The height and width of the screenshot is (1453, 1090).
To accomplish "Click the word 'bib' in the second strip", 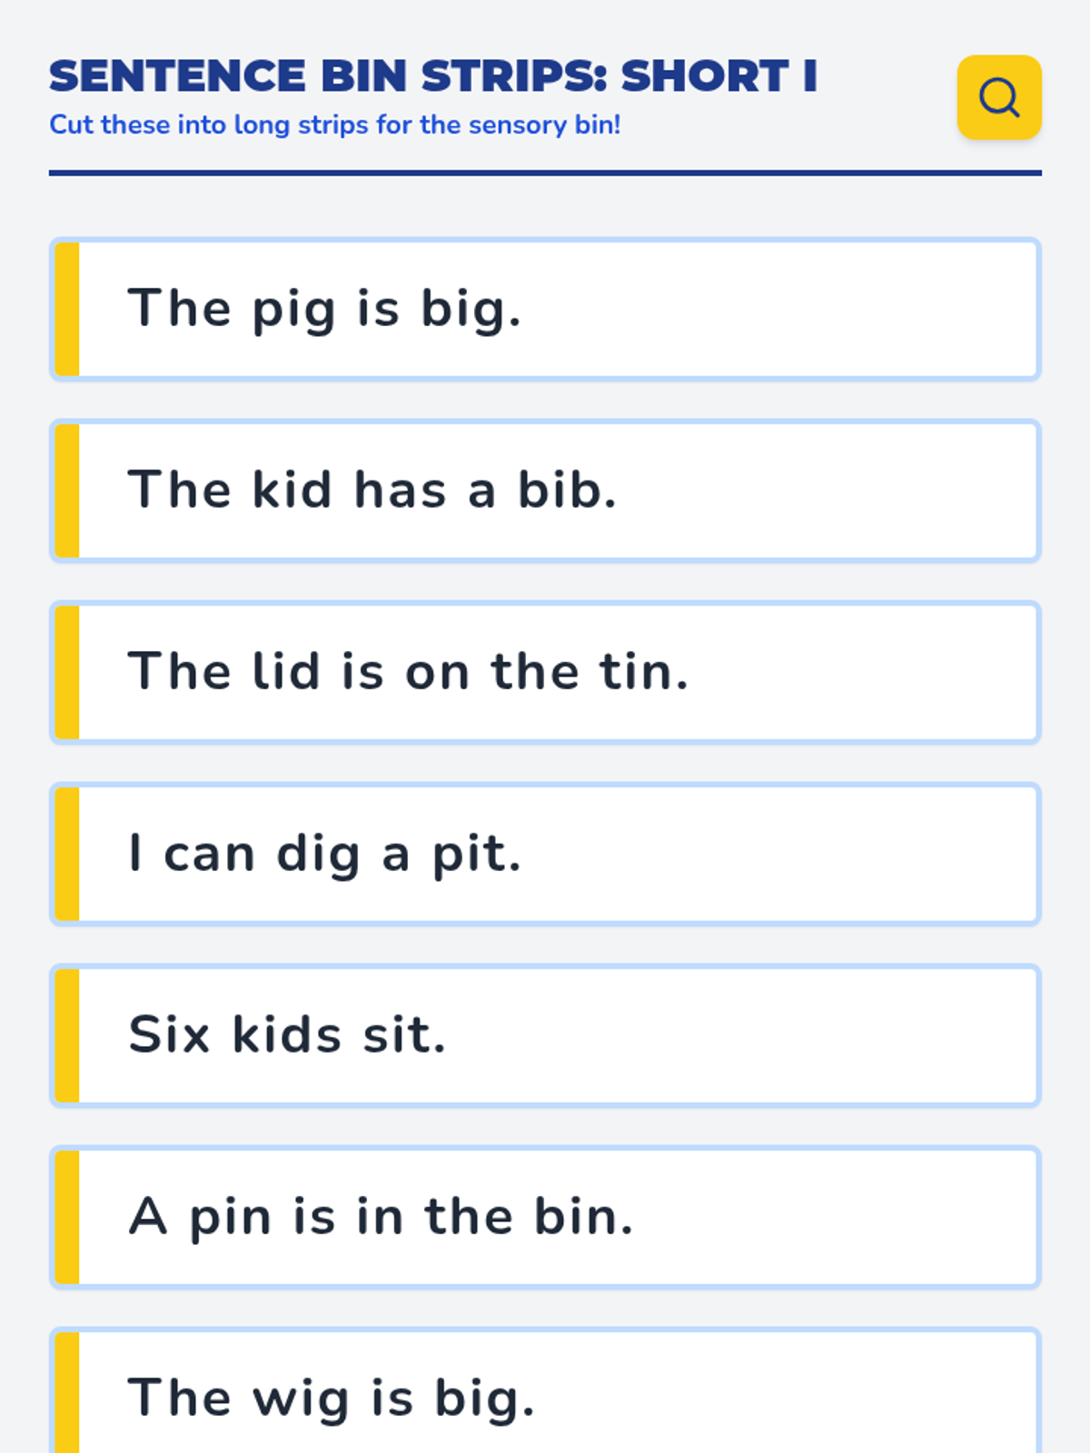I will 559,490.
